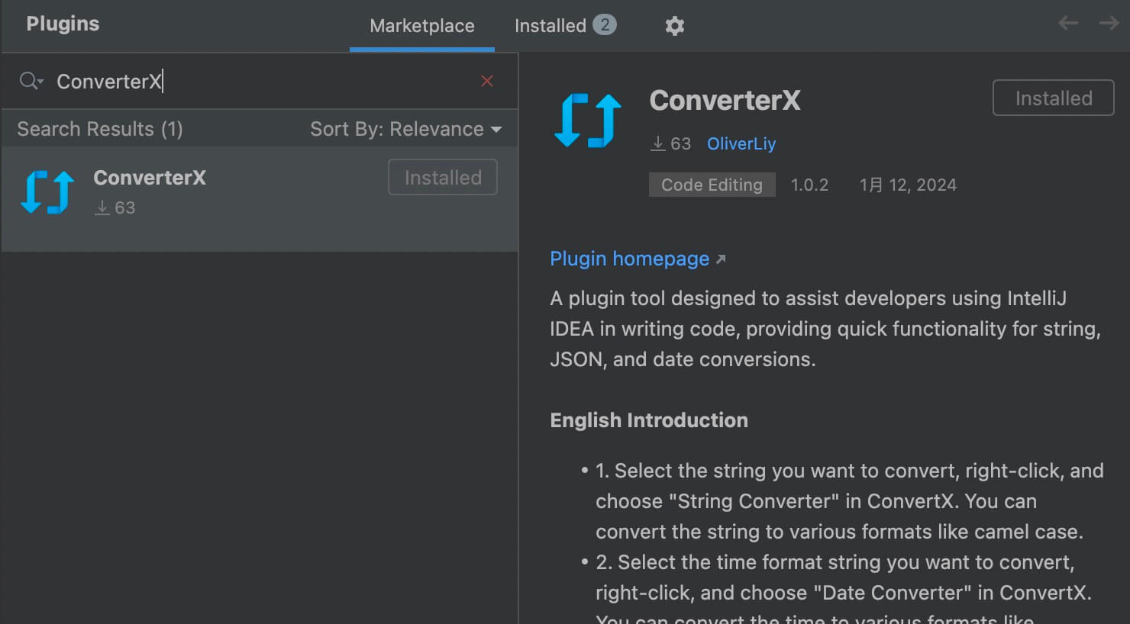Click the OliverLiy author link
The height and width of the screenshot is (624, 1130).
(741, 143)
